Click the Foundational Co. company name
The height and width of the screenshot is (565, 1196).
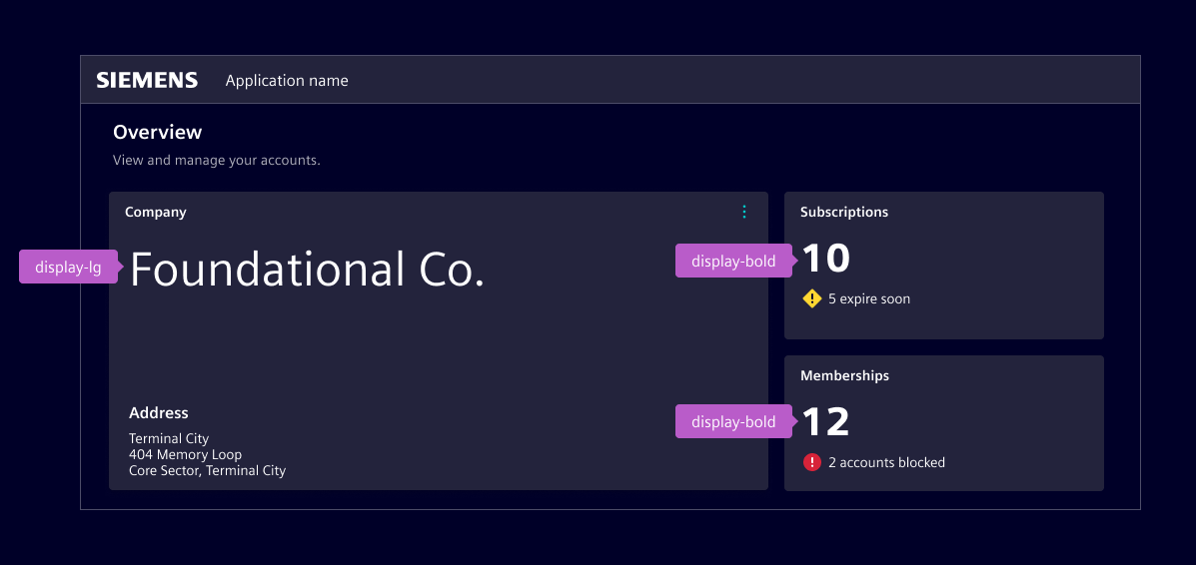(307, 271)
